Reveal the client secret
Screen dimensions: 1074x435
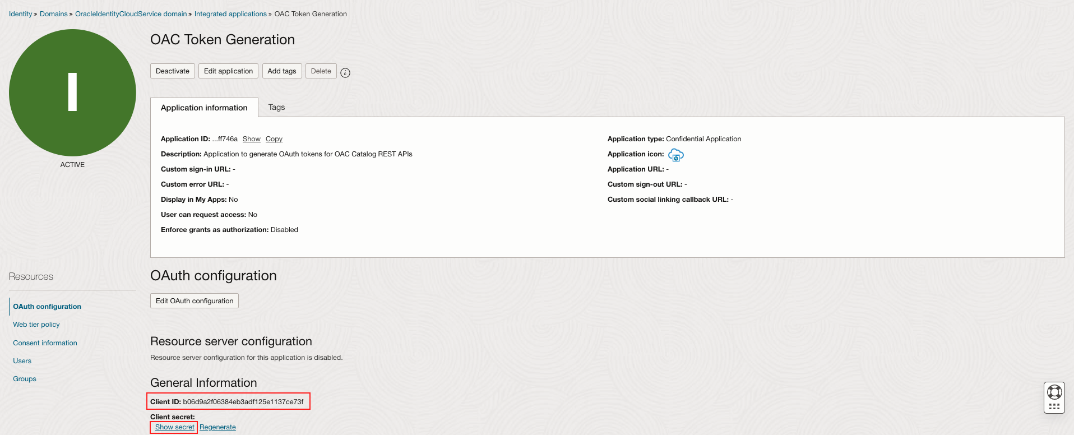pos(174,427)
